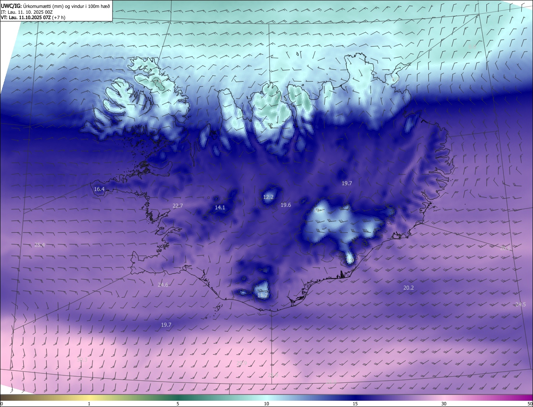The image size is (533, 407).
Task: Click the 12.2 value on the map
Action: coord(268,197)
